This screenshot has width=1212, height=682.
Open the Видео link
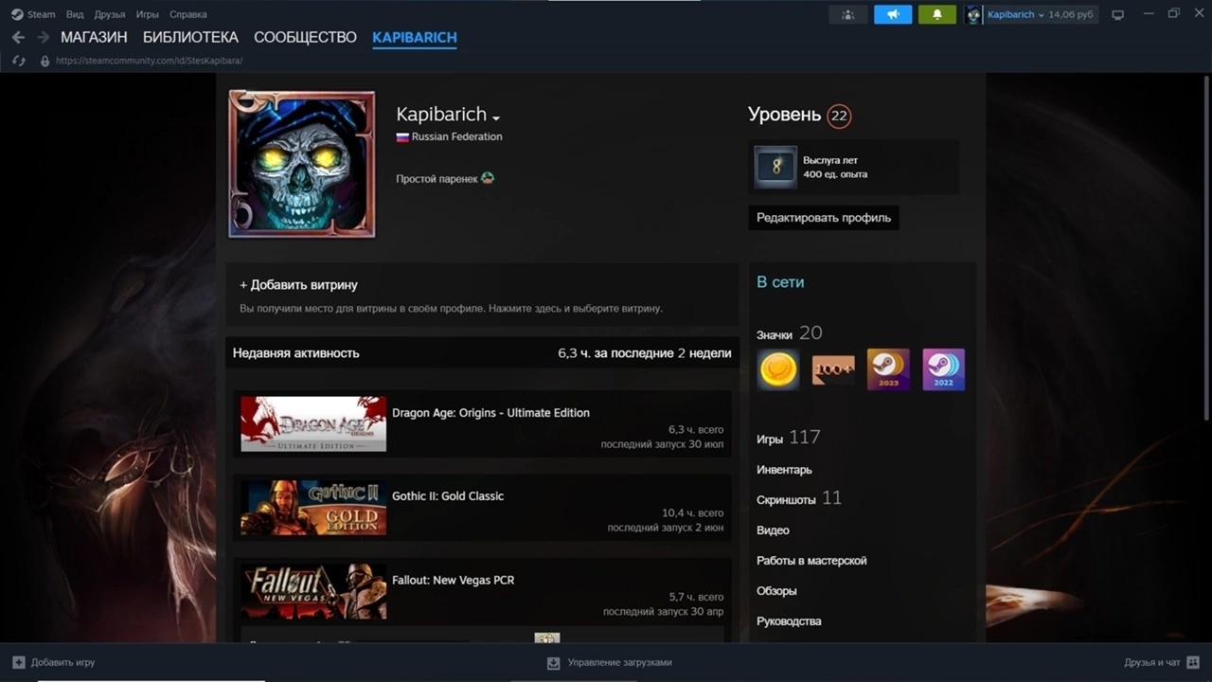click(x=773, y=530)
